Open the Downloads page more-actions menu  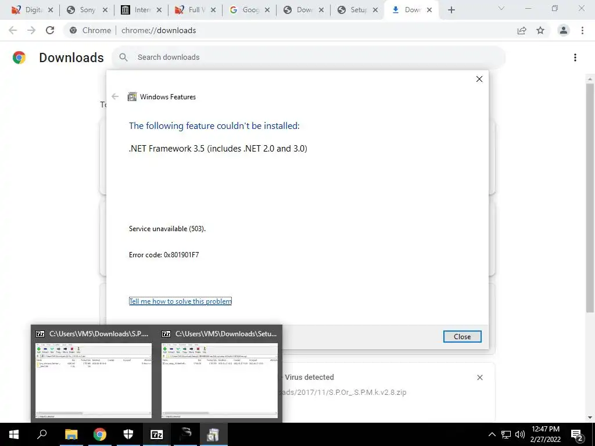(575, 57)
